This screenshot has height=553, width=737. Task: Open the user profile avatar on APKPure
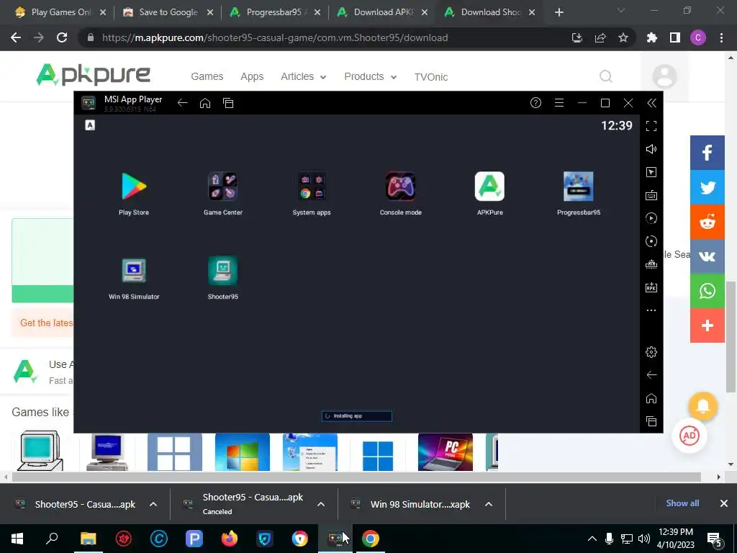[x=664, y=76]
